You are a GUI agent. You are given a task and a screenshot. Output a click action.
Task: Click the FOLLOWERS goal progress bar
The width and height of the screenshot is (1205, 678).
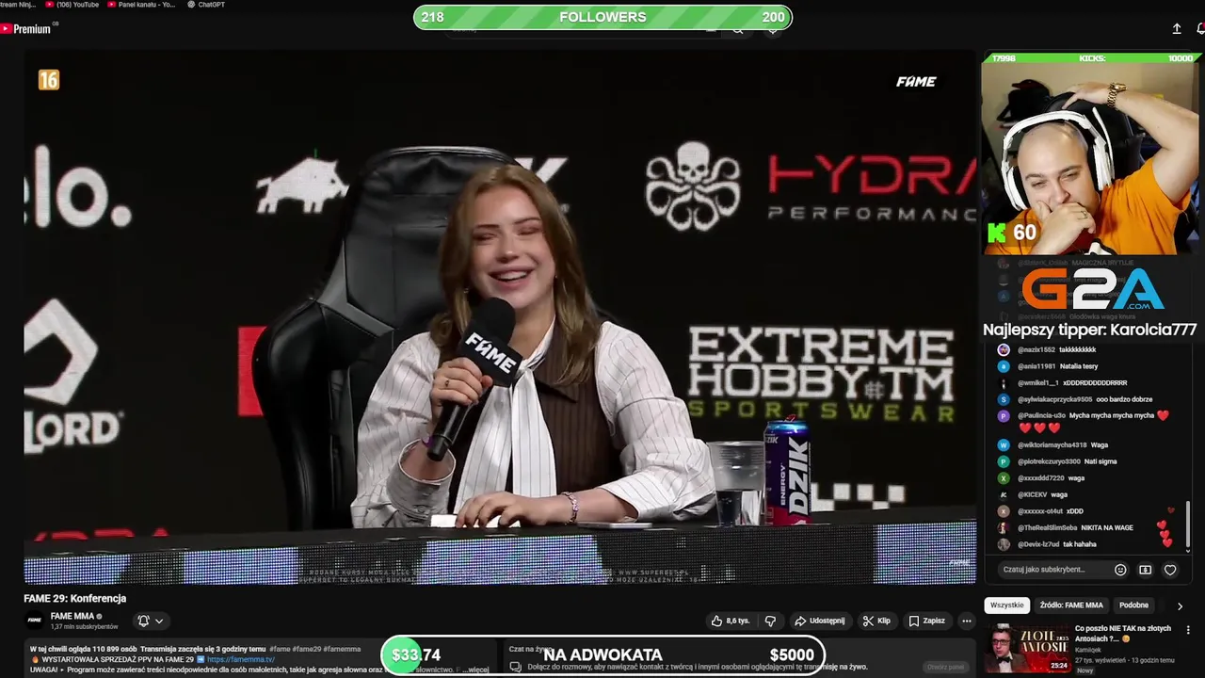click(602, 17)
